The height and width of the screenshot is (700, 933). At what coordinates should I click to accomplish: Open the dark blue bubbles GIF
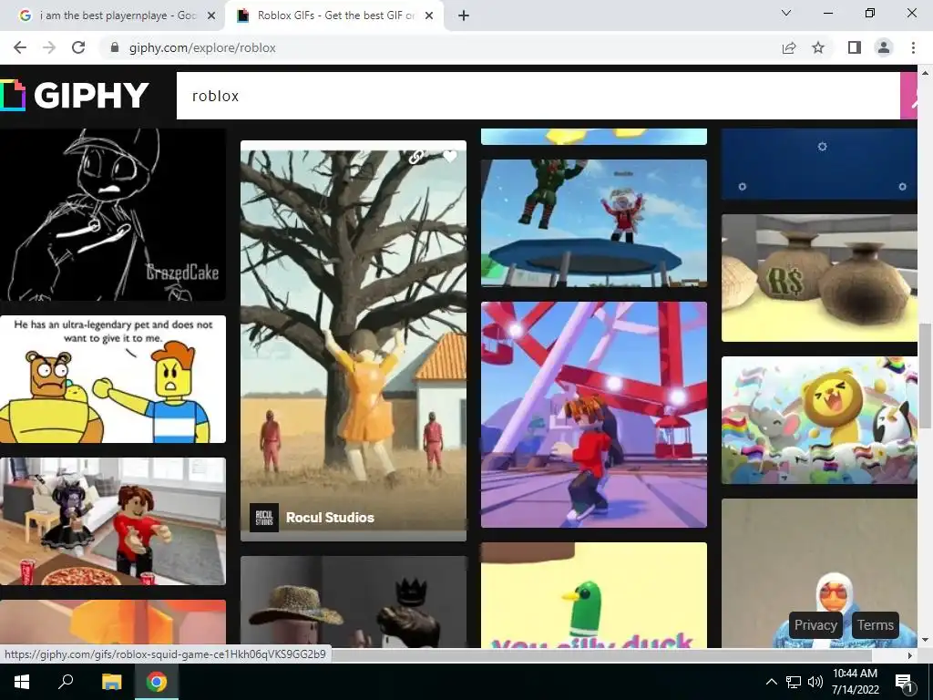point(819,164)
